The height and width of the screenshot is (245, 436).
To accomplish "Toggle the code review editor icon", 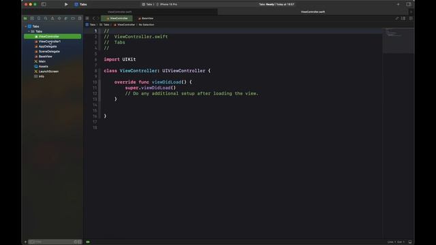I will [x=396, y=18].
